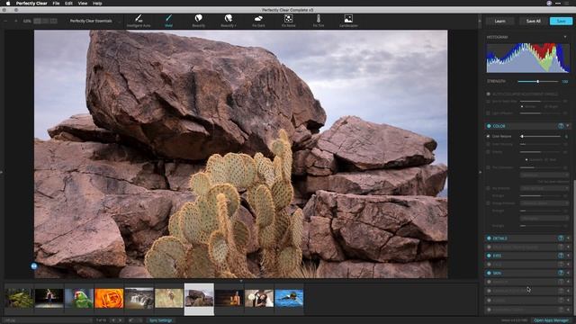Image resolution: width=576 pixels, height=324 pixels.
Task: Select the waterfall thumbnail
Action: click(x=139, y=298)
